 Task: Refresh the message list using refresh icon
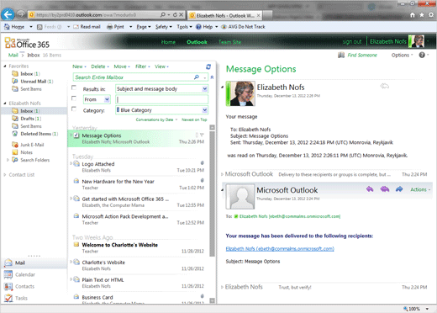click(208, 66)
